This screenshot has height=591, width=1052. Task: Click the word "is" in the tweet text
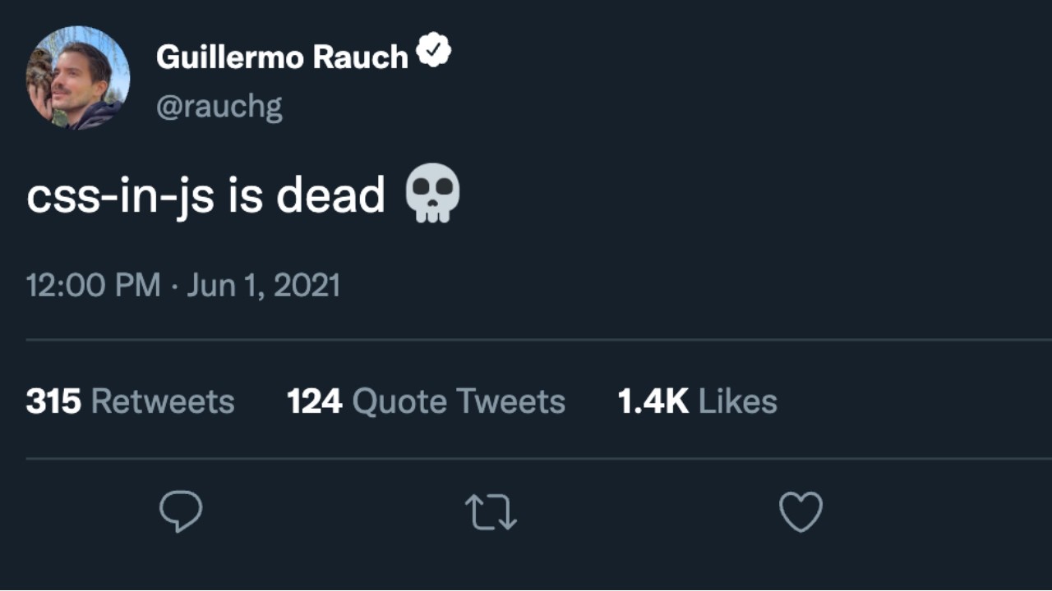click(245, 195)
